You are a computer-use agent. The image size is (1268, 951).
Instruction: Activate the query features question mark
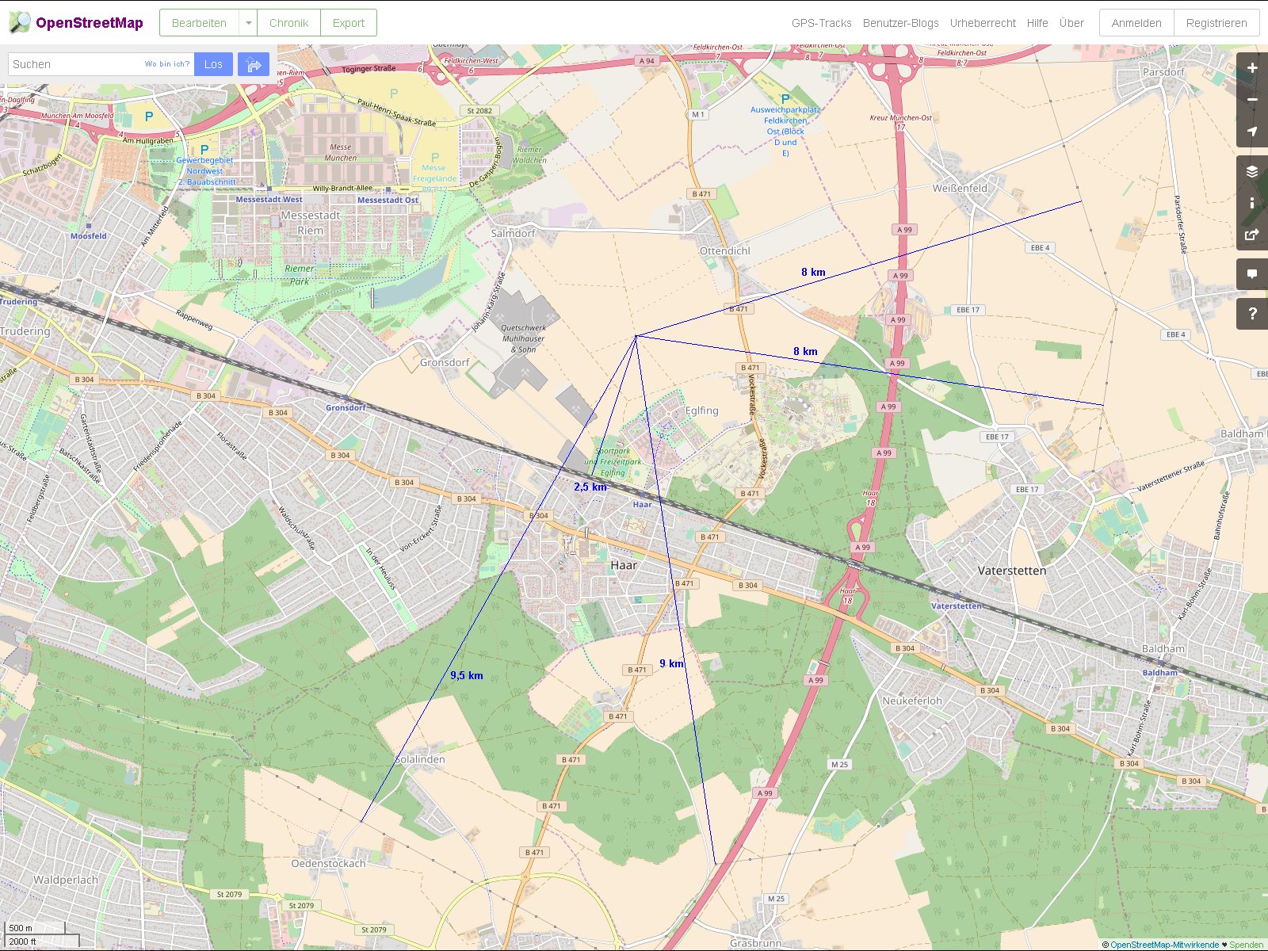click(x=1252, y=314)
